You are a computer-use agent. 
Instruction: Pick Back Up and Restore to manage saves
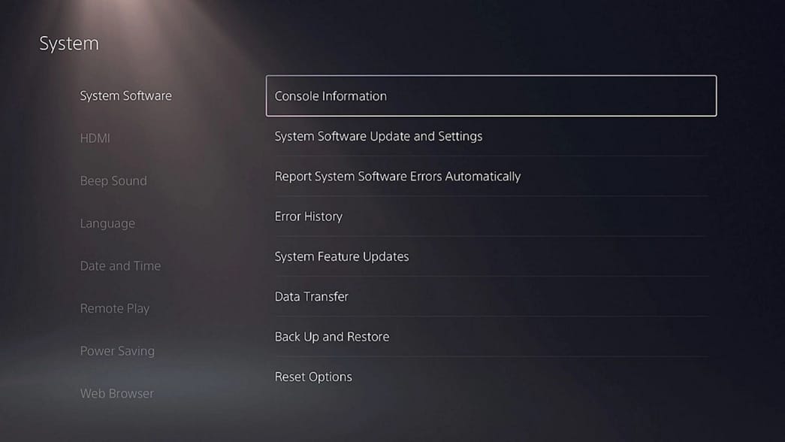tap(332, 337)
